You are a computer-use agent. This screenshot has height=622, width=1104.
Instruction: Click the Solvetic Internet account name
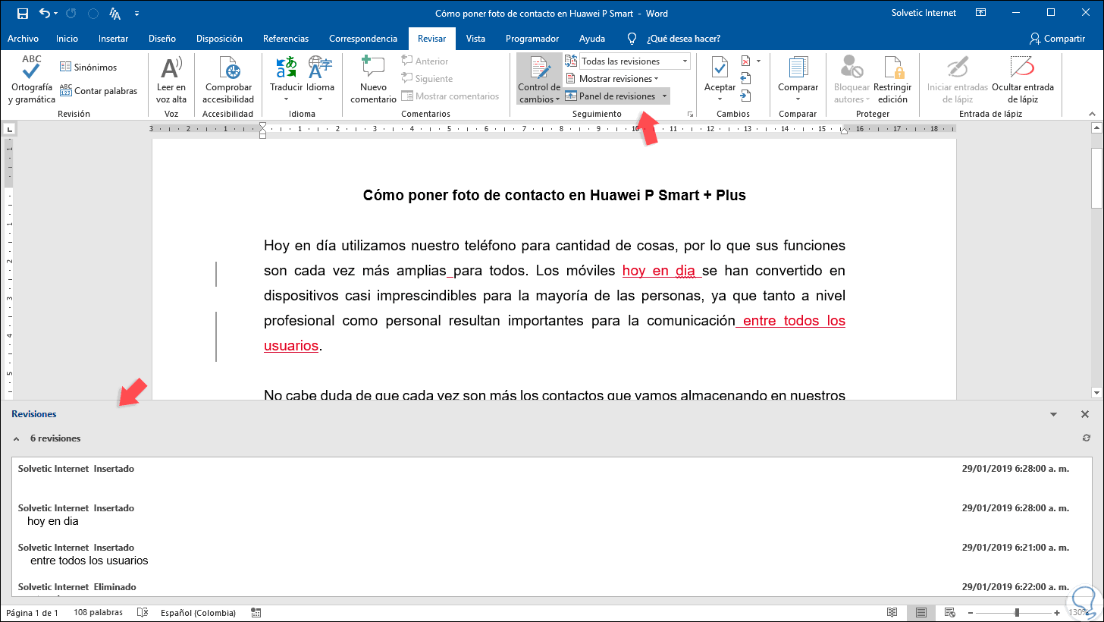[924, 13]
